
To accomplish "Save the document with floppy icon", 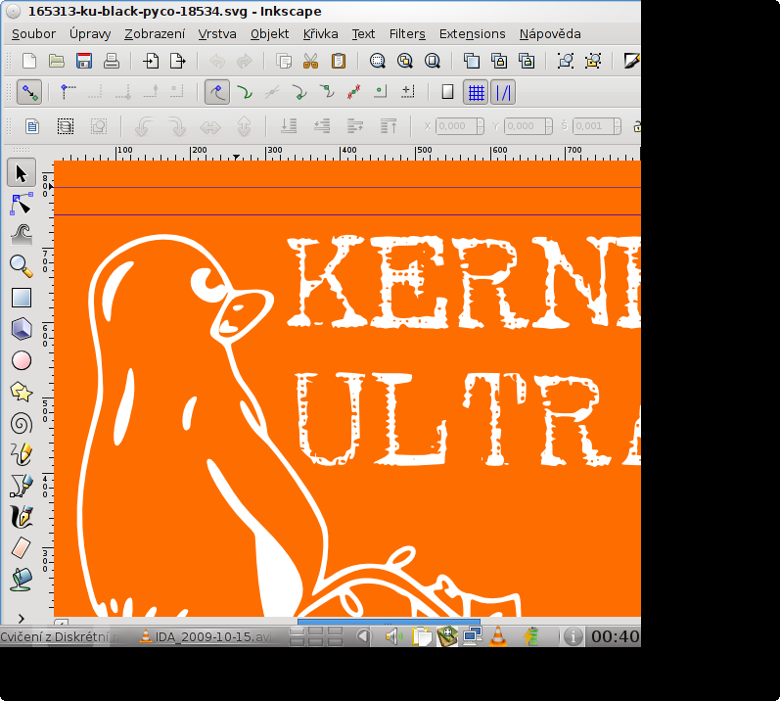I will [x=84, y=62].
